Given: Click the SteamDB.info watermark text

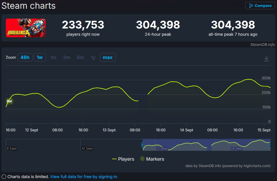Looking at the screenshot, I should pos(262,44).
